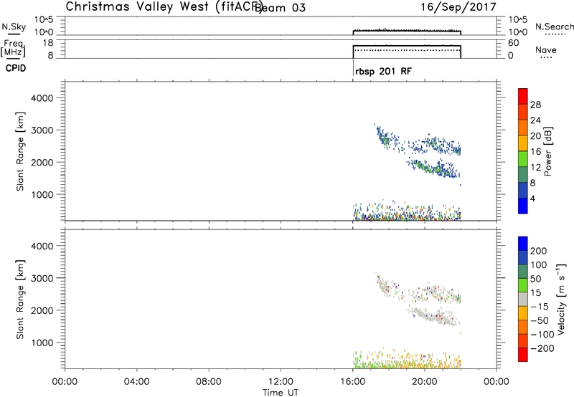
Task: Click the Slant Range label of the velocity panel
Action: coord(20,299)
